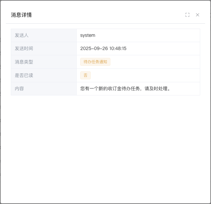
Task: Click the message content text about 收订金
Action: pos(111,89)
